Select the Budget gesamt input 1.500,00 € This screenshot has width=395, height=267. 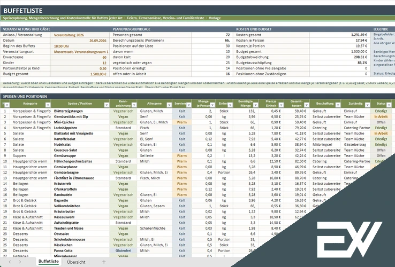click(80, 74)
